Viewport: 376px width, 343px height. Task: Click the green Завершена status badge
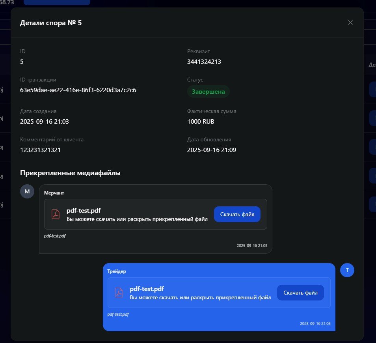(x=208, y=92)
